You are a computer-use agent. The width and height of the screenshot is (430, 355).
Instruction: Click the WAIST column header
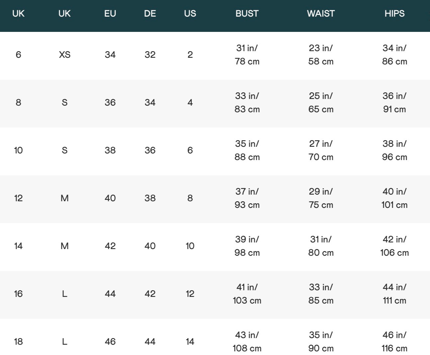[x=321, y=14]
